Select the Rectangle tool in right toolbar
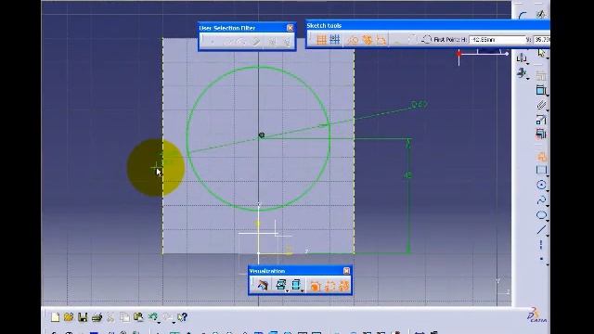 [541, 170]
